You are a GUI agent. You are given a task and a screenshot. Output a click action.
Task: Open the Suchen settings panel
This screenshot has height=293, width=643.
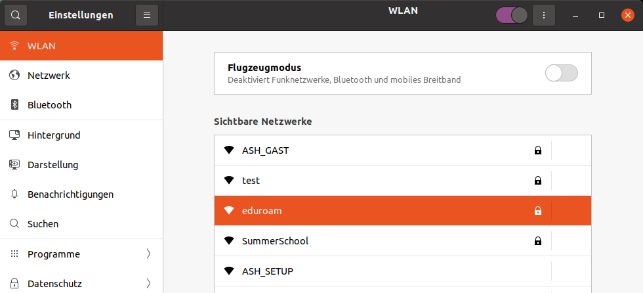43,224
